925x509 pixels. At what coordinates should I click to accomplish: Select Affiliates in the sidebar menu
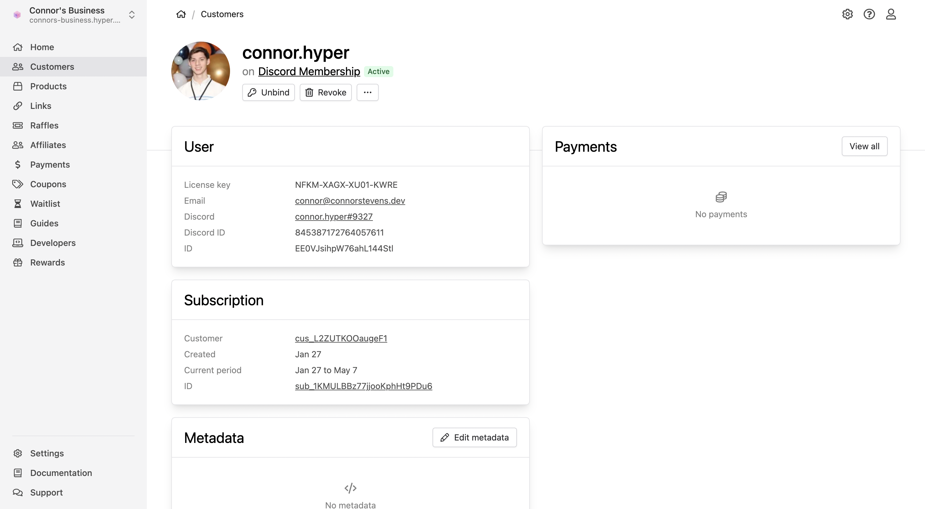pyautogui.click(x=48, y=145)
